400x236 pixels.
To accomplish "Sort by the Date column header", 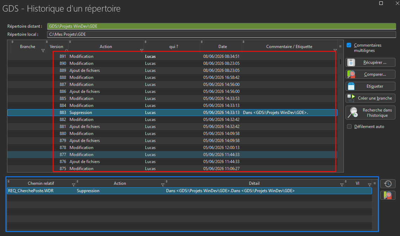I will (x=222, y=47).
